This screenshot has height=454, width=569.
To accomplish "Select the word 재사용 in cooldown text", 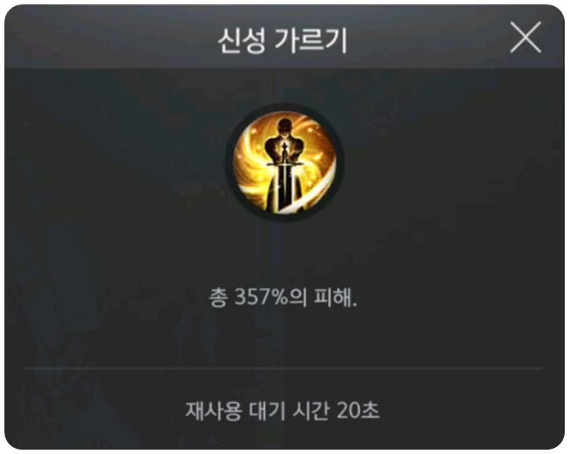I will click(x=214, y=410).
